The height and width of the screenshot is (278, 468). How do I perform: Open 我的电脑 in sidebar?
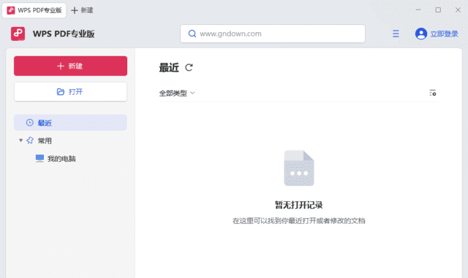point(56,158)
